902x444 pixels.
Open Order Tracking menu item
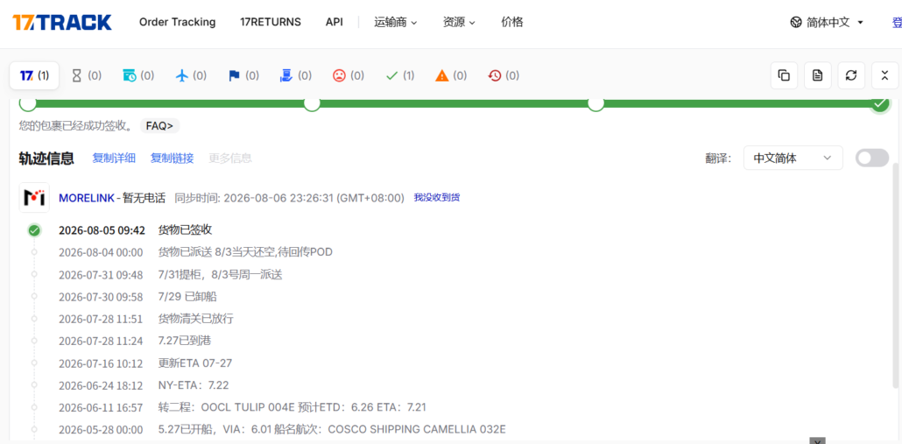(x=177, y=23)
